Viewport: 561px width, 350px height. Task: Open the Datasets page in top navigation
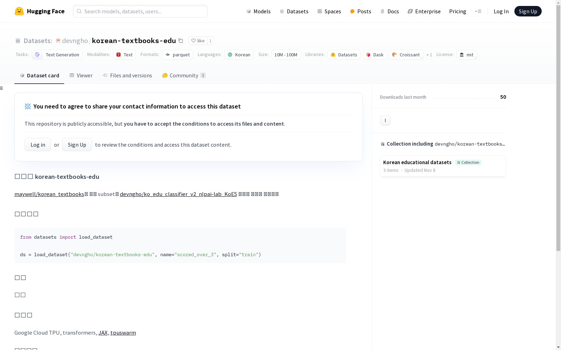click(x=294, y=11)
